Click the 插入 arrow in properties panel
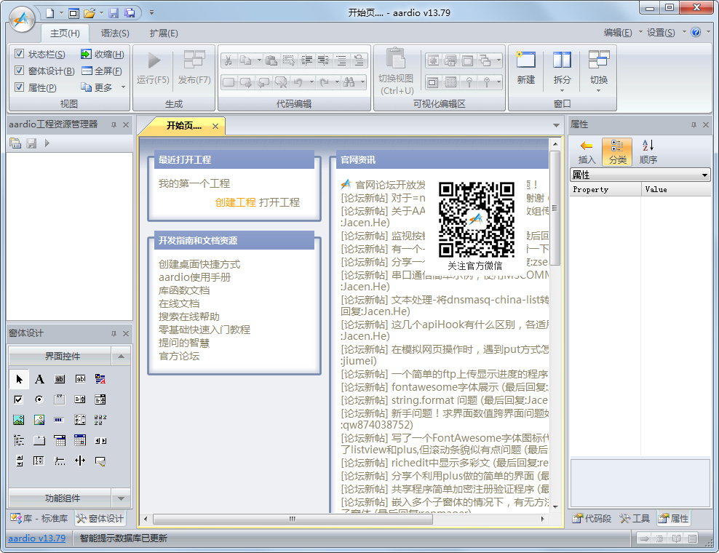The width and height of the screenshot is (719, 553). click(x=586, y=151)
